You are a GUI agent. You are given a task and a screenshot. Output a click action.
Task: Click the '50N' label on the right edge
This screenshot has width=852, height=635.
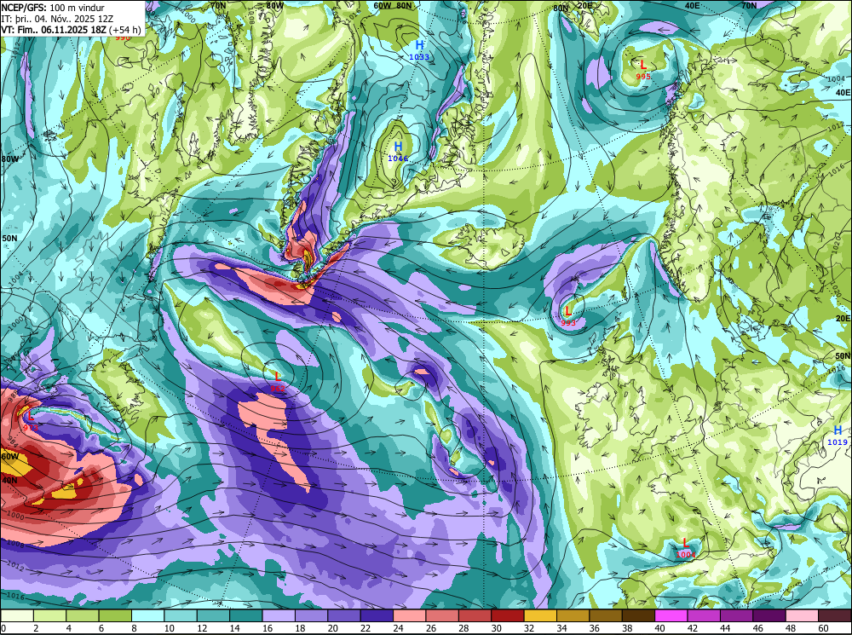[x=843, y=355]
